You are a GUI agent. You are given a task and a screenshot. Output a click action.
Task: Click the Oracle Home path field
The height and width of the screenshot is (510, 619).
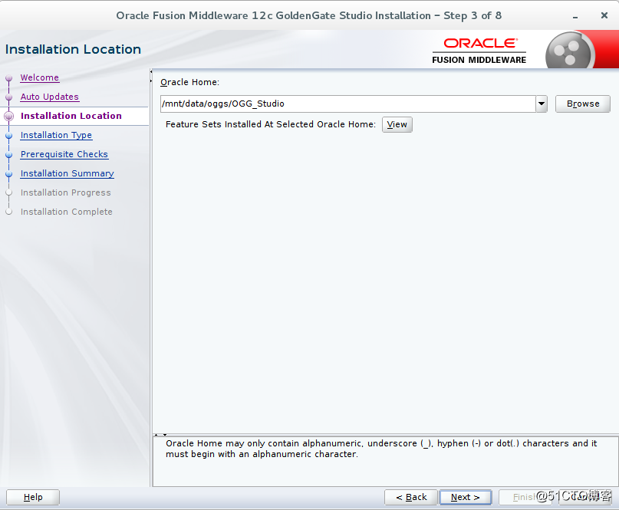point(347,104)
